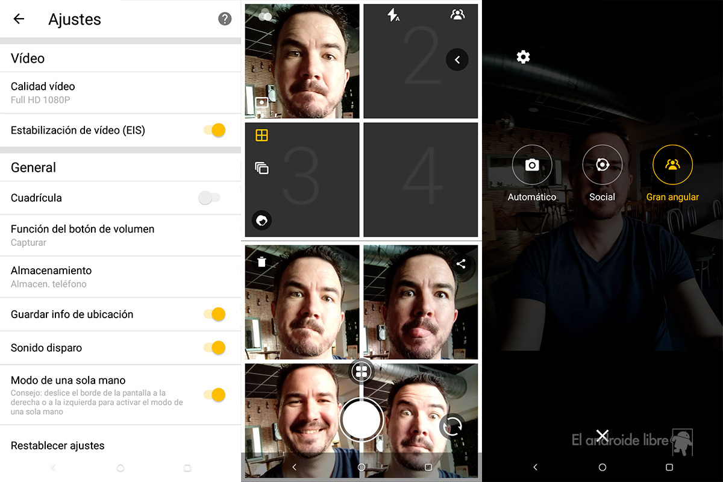Open camera settings with the gear icon
The height and width of the screenshot is (482, 723).
[x=524, y=57]
